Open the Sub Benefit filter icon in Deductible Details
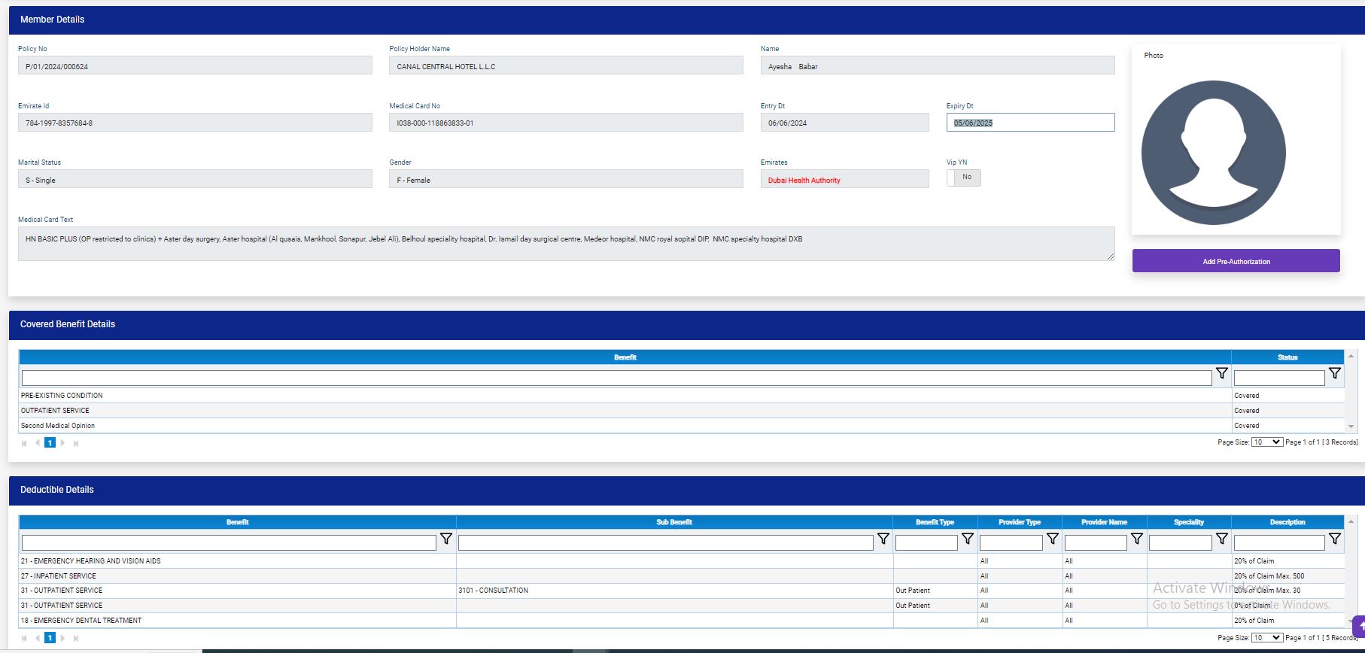 [x=883, y=539]
